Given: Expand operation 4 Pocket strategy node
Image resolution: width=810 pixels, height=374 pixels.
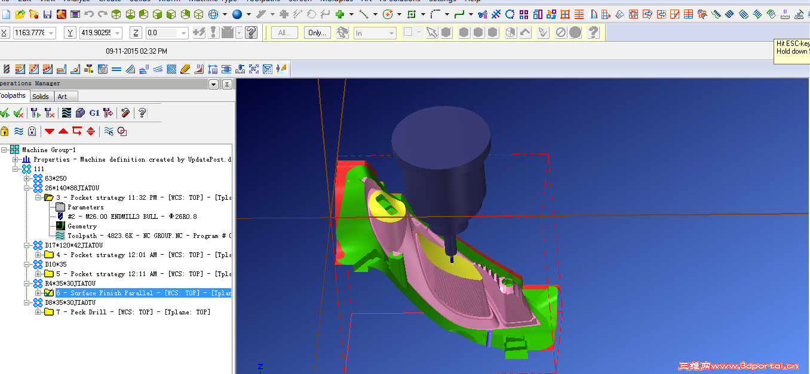Looking at the screenshot, I should coord(38,255).
